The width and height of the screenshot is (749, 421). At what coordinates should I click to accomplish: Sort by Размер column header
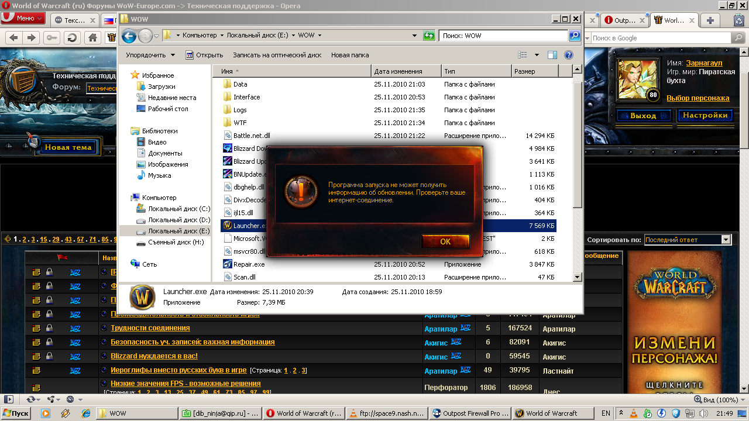(x=535, y=71)
